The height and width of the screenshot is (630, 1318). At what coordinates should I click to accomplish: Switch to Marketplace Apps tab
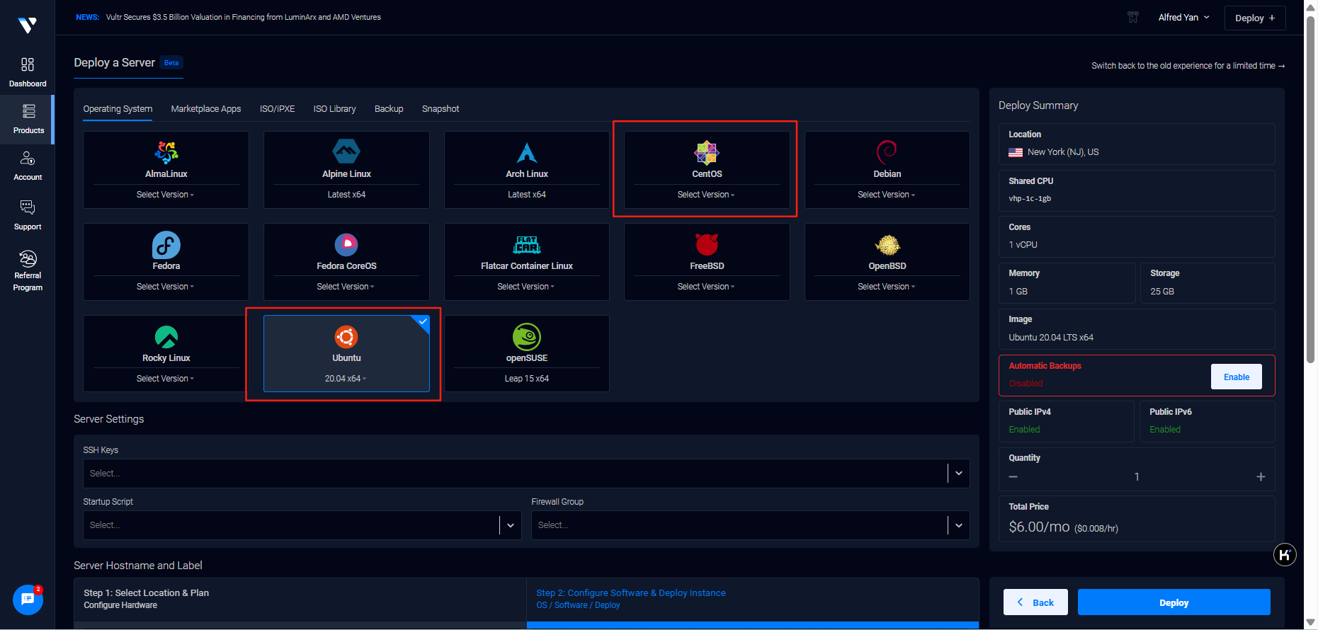coord(206,109)
